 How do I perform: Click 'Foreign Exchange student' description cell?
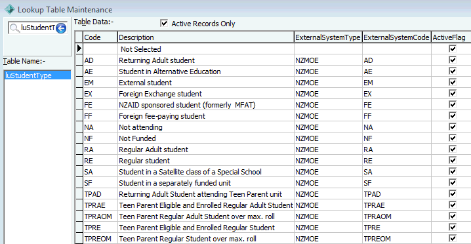tap(205, 93)
